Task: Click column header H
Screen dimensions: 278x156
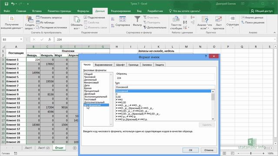Action: click(x=117, y=46)
